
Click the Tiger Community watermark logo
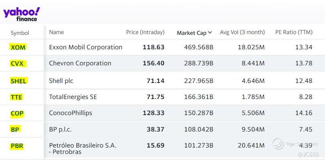(278, 144)
